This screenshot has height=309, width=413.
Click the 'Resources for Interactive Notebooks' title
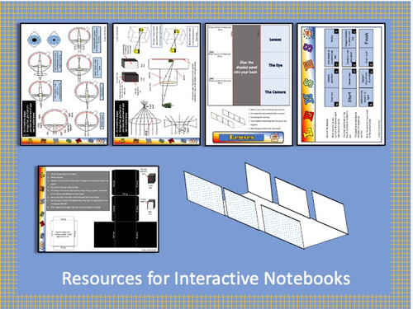206,279
